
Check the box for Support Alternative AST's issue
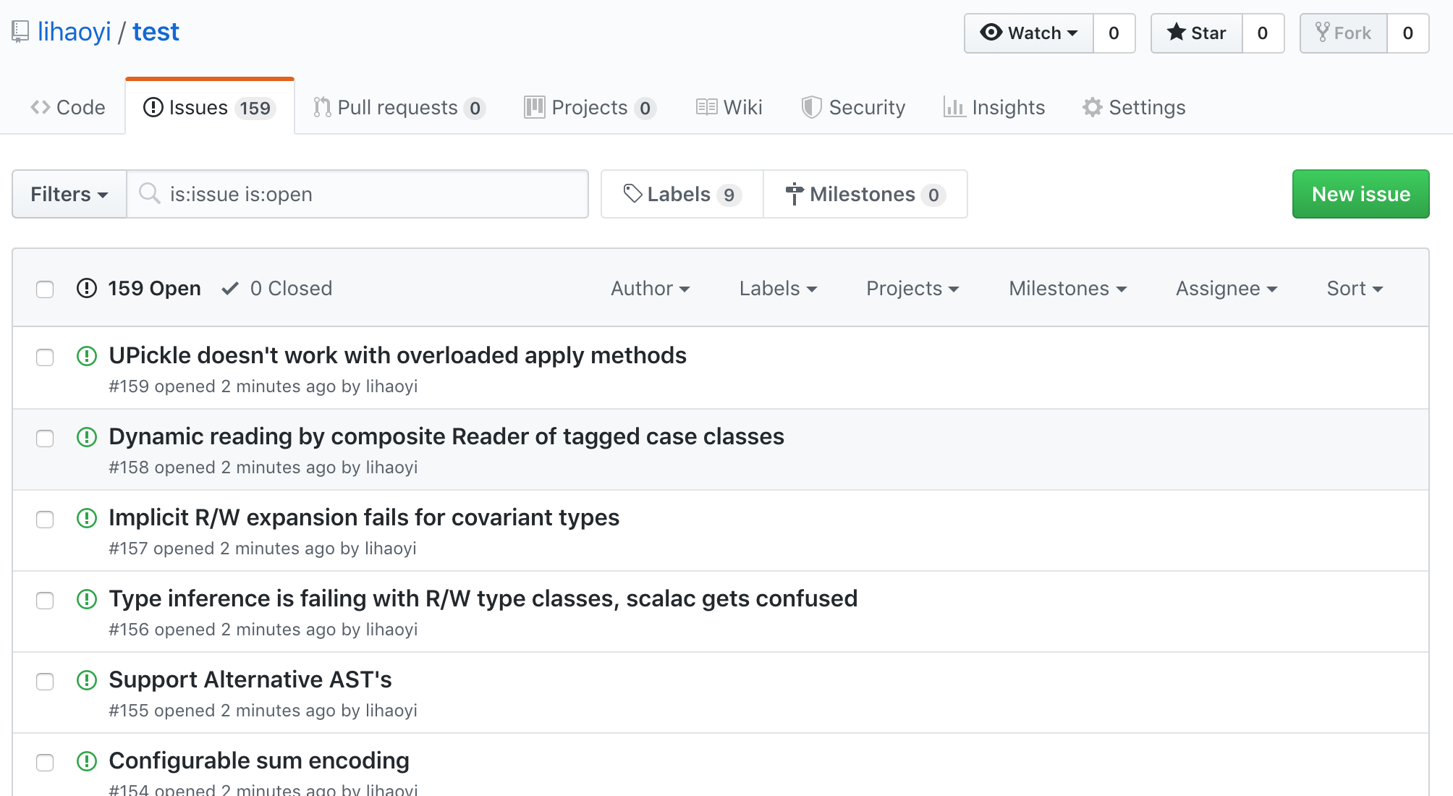click(x=45, y=682)
